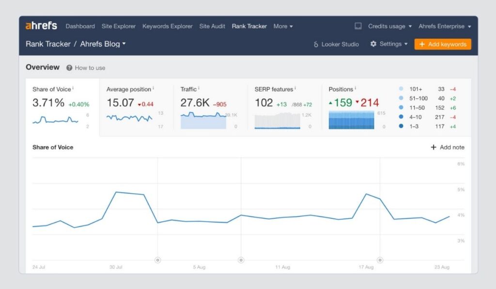
Task: Click the 51–100 positions legend dot
Action: tap(401, 98)
